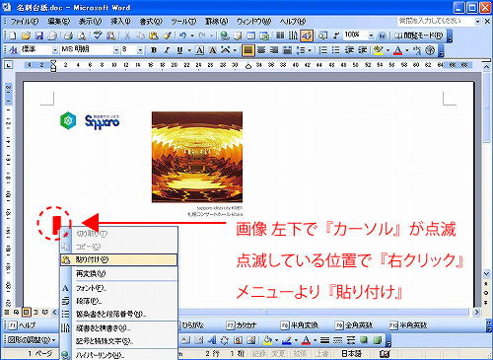
Task: Click the Numbered list icon
Action: 323,50
